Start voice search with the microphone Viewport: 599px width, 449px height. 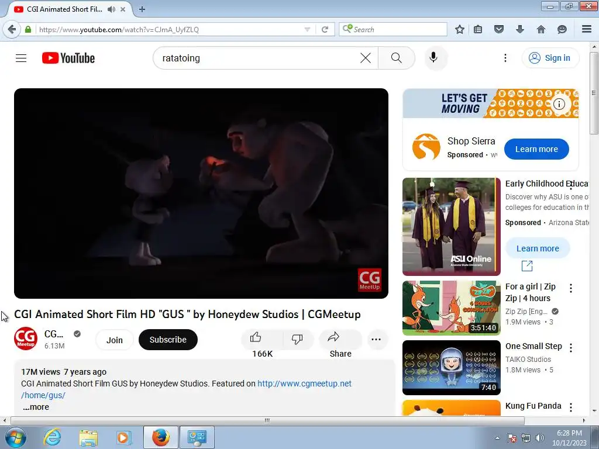click(x=433, y=58)
